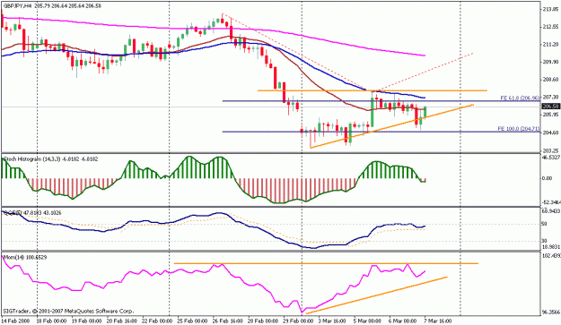This screenshot has width=561, height=325.
Task: Click the FE 100.0 (204.71) Fibonacci label
Action: [x=519, y=129]
